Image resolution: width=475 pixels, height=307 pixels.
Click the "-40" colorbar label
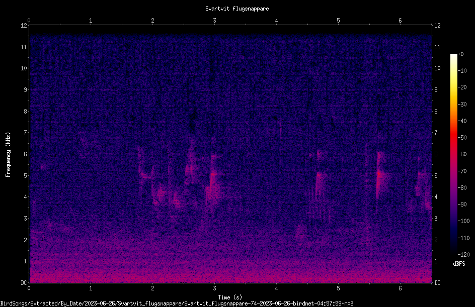(462, 121)
